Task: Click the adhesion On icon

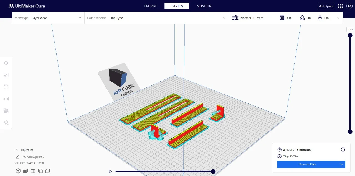Action: point(320,18)
